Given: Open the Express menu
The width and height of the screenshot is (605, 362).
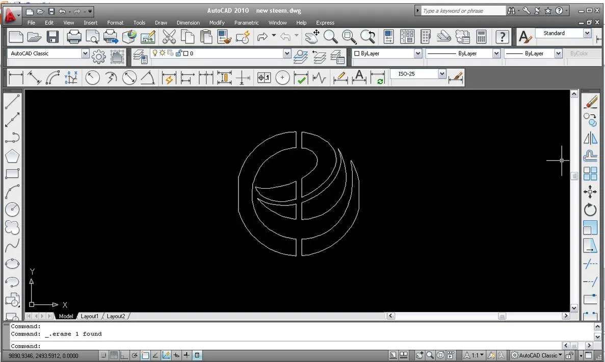Looking at the screenshot, I should pyautogui.click(x=325, y=23).
